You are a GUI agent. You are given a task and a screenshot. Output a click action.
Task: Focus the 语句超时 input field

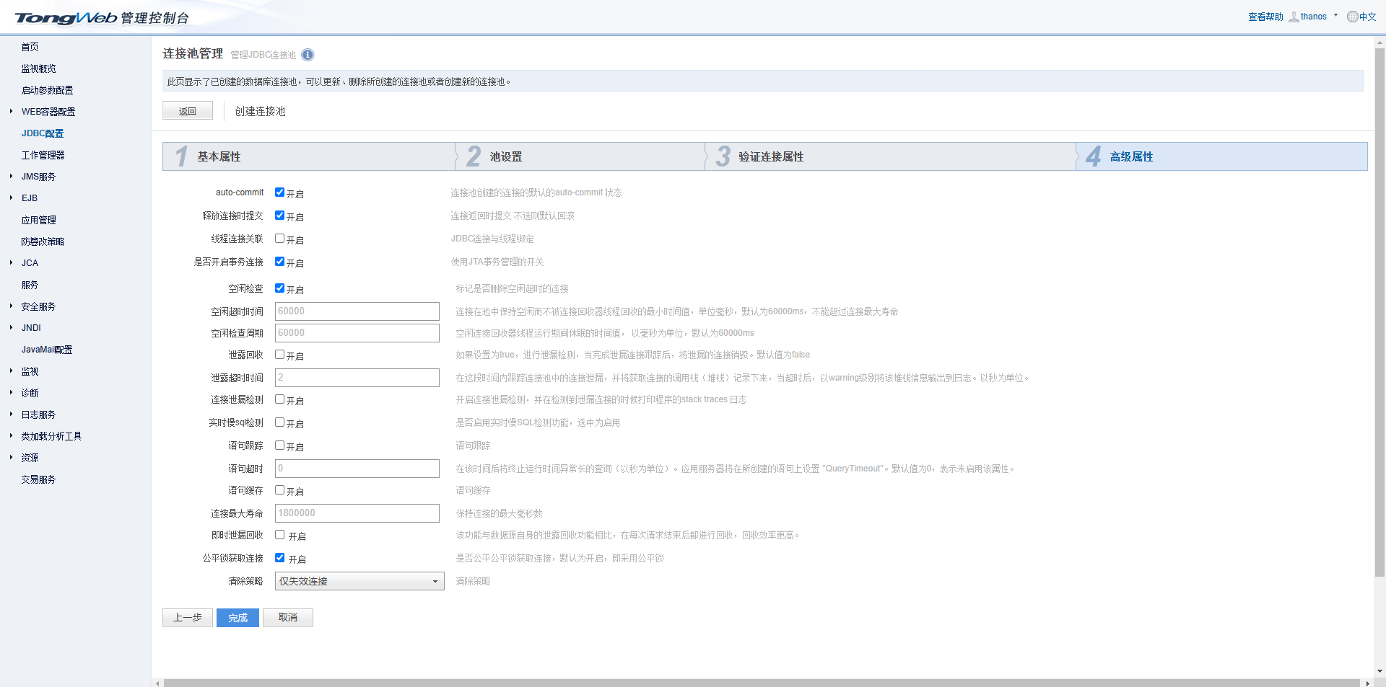click(x=357, y=469)
